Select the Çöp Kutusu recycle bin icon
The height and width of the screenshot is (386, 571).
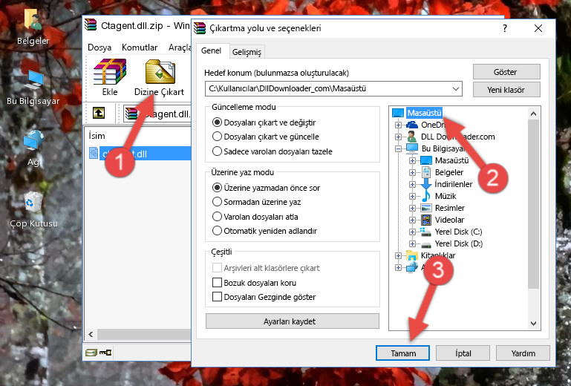[x=33, y=209]
